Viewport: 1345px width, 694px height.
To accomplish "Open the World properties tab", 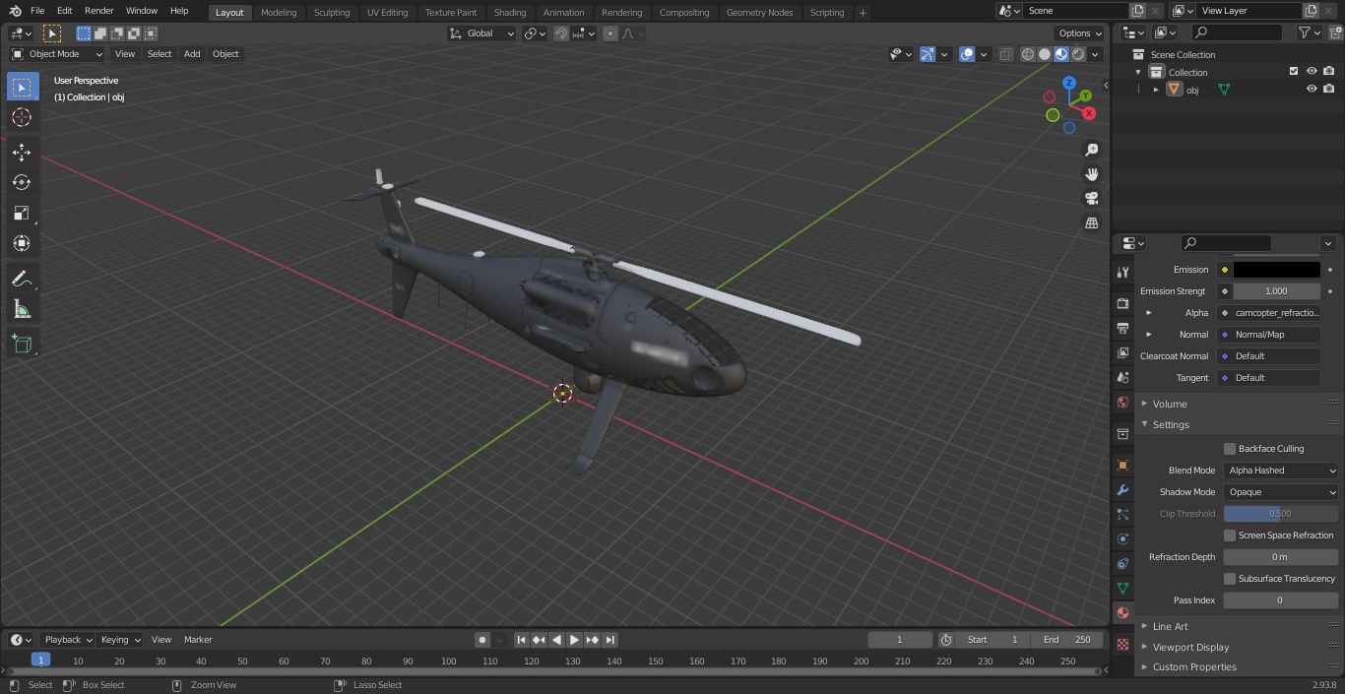I will click(1122, 403).
